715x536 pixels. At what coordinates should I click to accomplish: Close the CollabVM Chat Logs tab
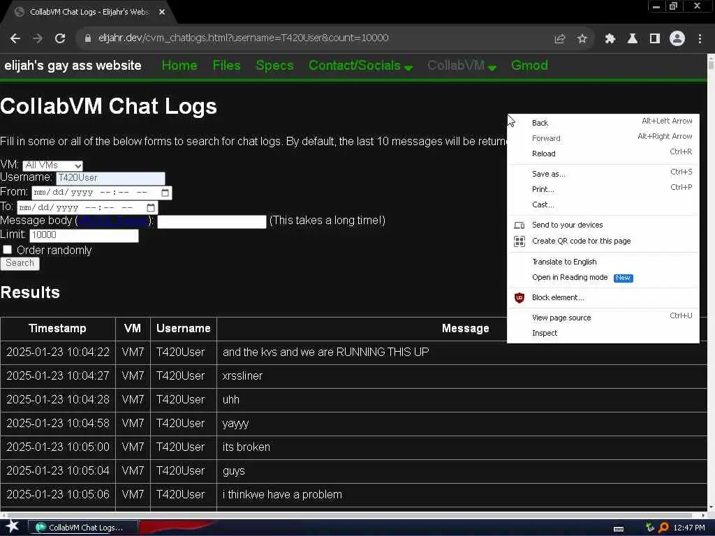[x=162, y=13]
